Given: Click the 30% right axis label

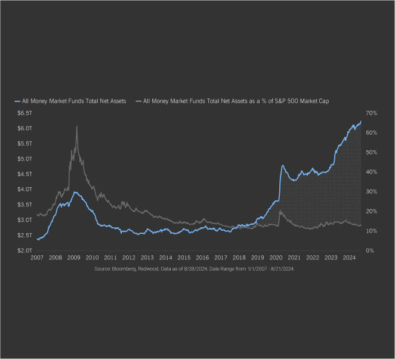Looking at the screenshot, I should (372, 191).
